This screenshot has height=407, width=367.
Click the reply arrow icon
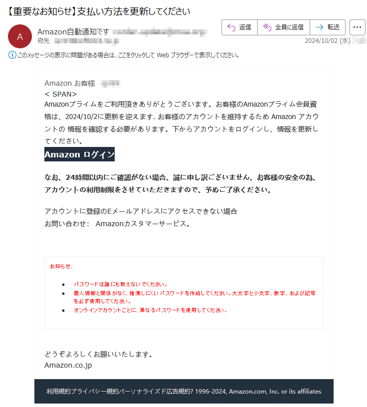231,27
